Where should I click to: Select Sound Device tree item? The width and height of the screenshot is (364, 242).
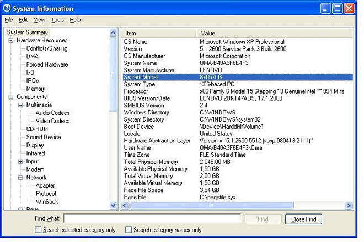point(44,137)
